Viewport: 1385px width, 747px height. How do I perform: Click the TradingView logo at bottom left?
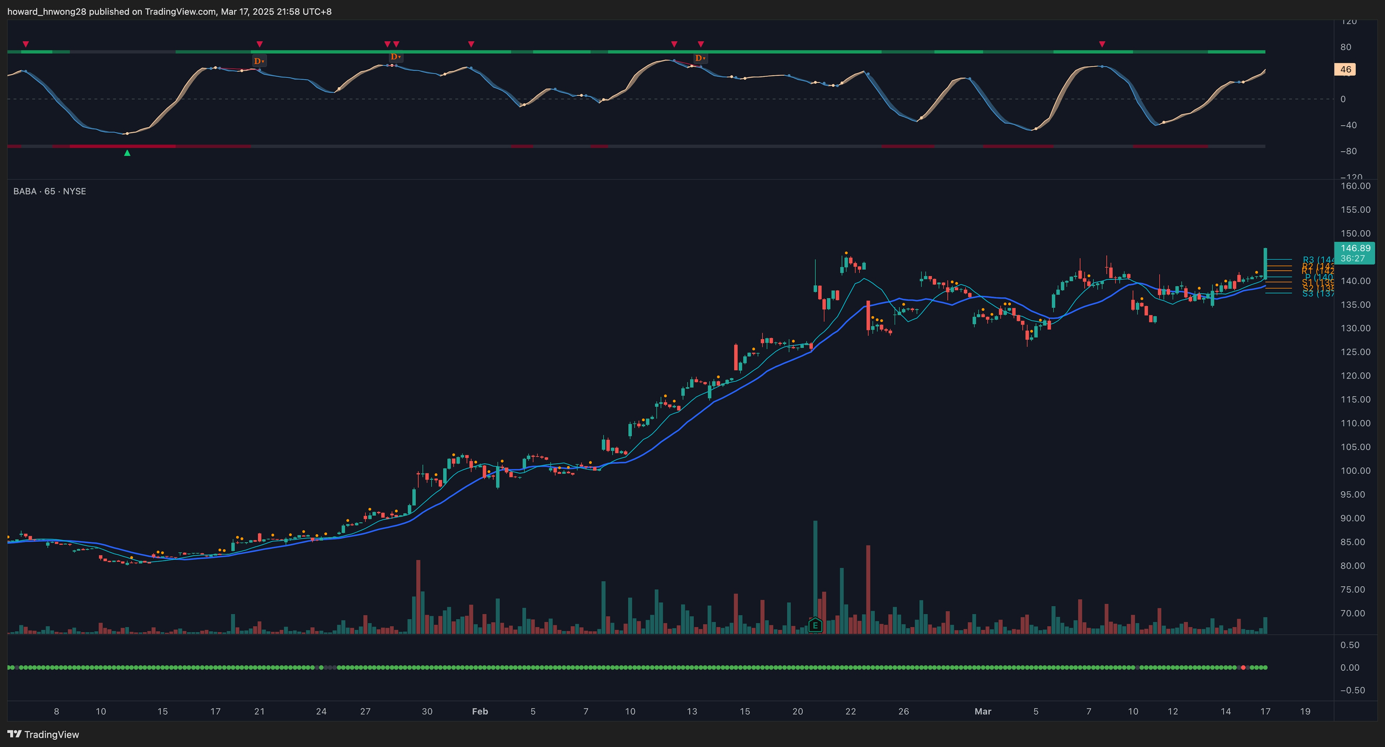click(43, 734)
